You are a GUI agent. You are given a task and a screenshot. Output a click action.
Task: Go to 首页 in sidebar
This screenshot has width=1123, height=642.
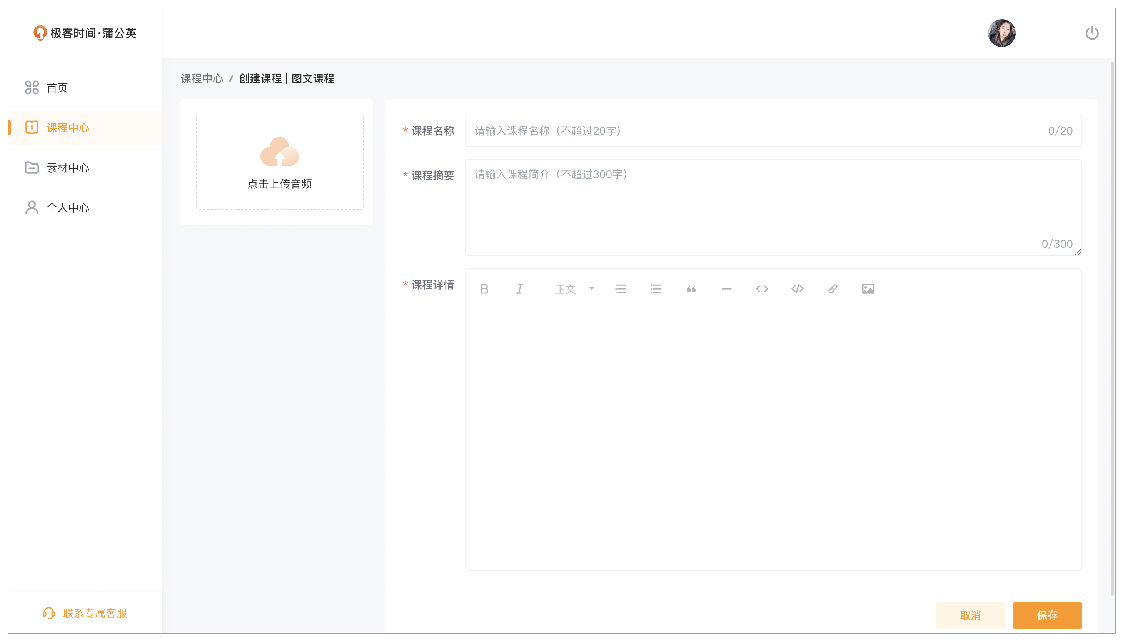pos(57,88)
